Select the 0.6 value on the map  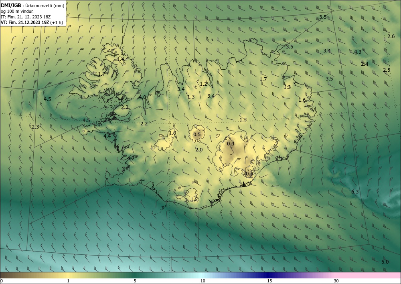click(249, 174)
